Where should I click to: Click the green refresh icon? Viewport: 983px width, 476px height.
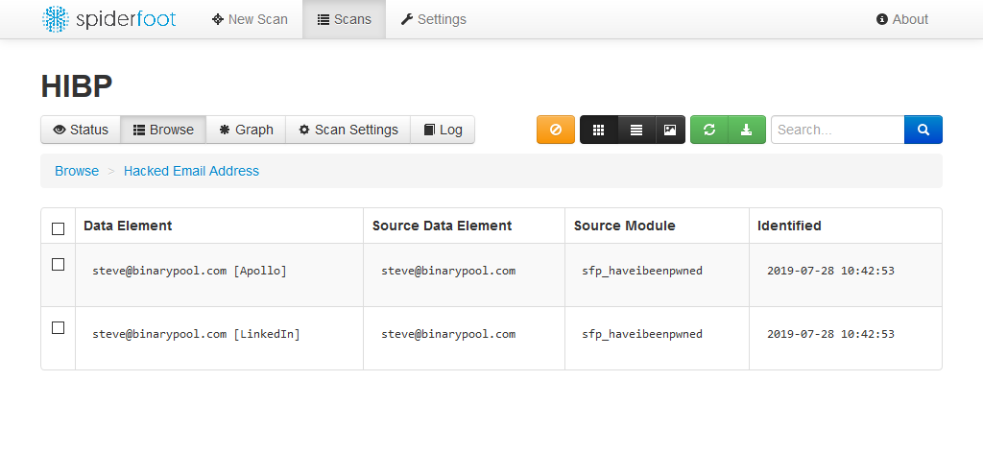click(x=709, y=130)
